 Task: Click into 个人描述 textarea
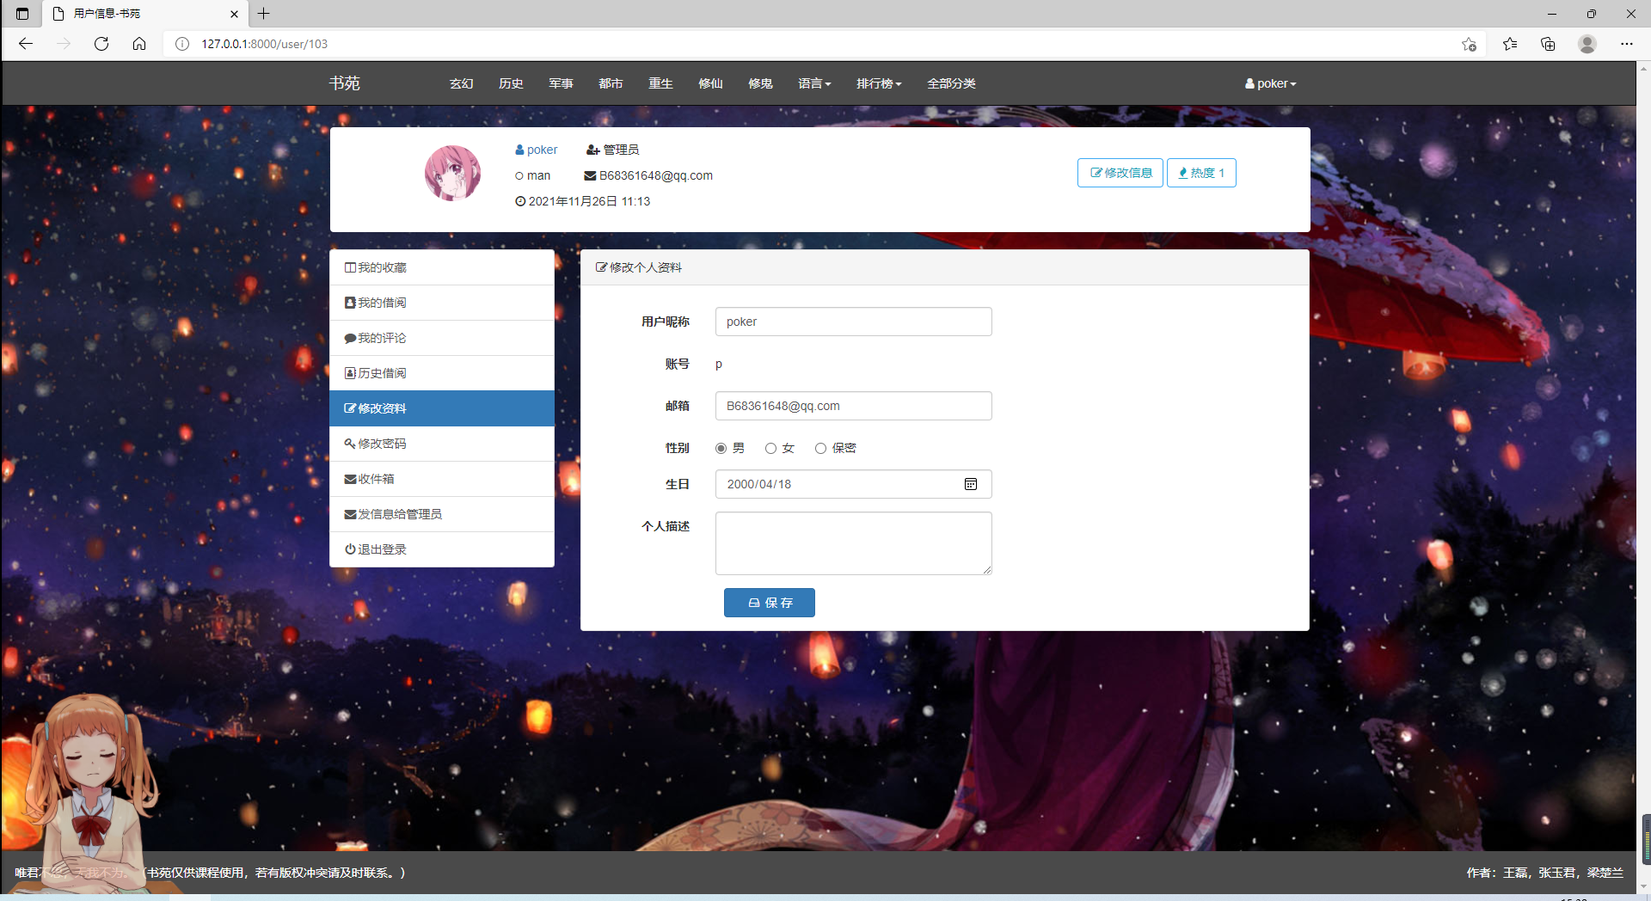coord(854,543)
